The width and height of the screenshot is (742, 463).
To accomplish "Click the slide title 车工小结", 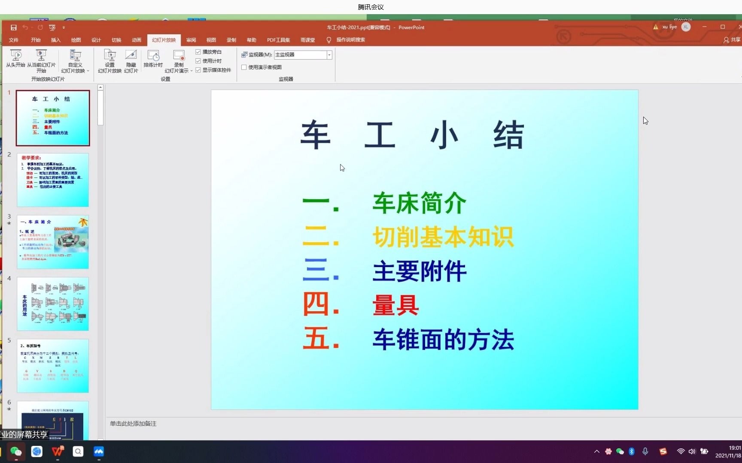I will click(413, 135).
